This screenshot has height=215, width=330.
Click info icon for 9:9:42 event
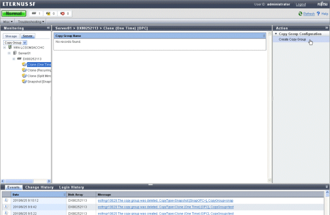(6, 207)
